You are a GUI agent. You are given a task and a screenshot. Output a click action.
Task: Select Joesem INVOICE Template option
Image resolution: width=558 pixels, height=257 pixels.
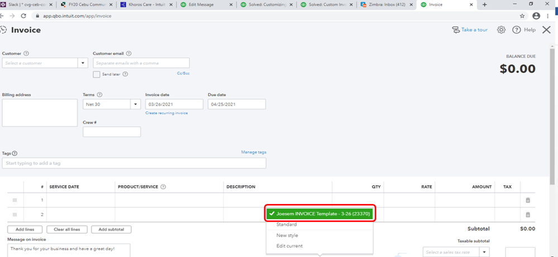click(319, 214)
